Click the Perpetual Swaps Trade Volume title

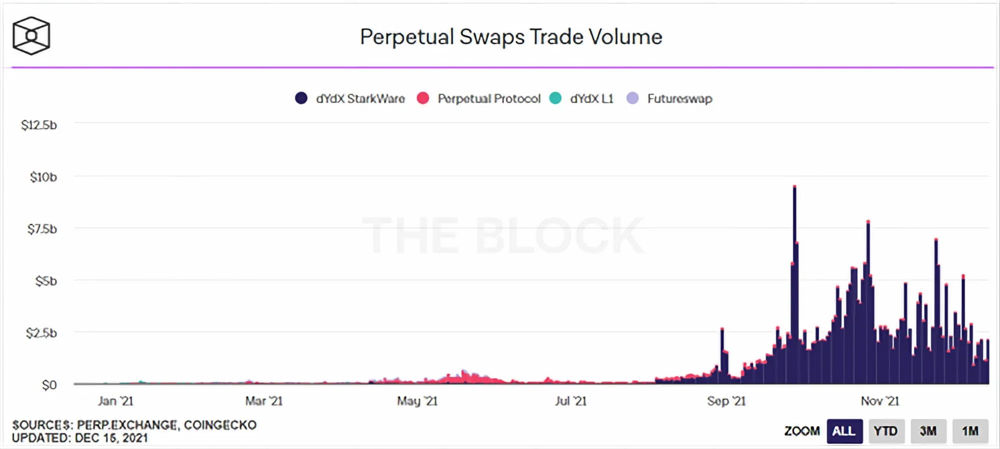(511, 37)
